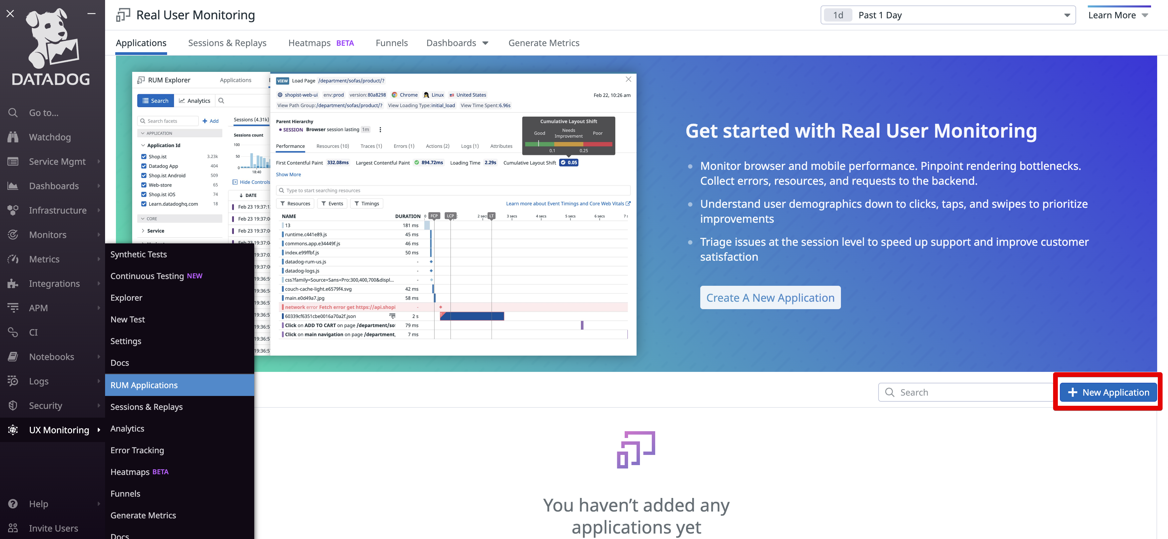Viewport: 1168px width, 539px height.
Task: Open Notebooks from the sidebar icon
Action: (13, 357)
